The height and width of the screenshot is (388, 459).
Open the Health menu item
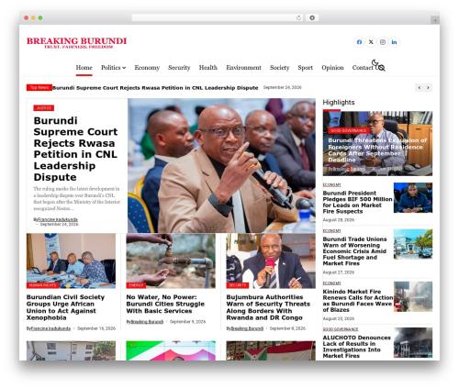(x=208, y=68)
